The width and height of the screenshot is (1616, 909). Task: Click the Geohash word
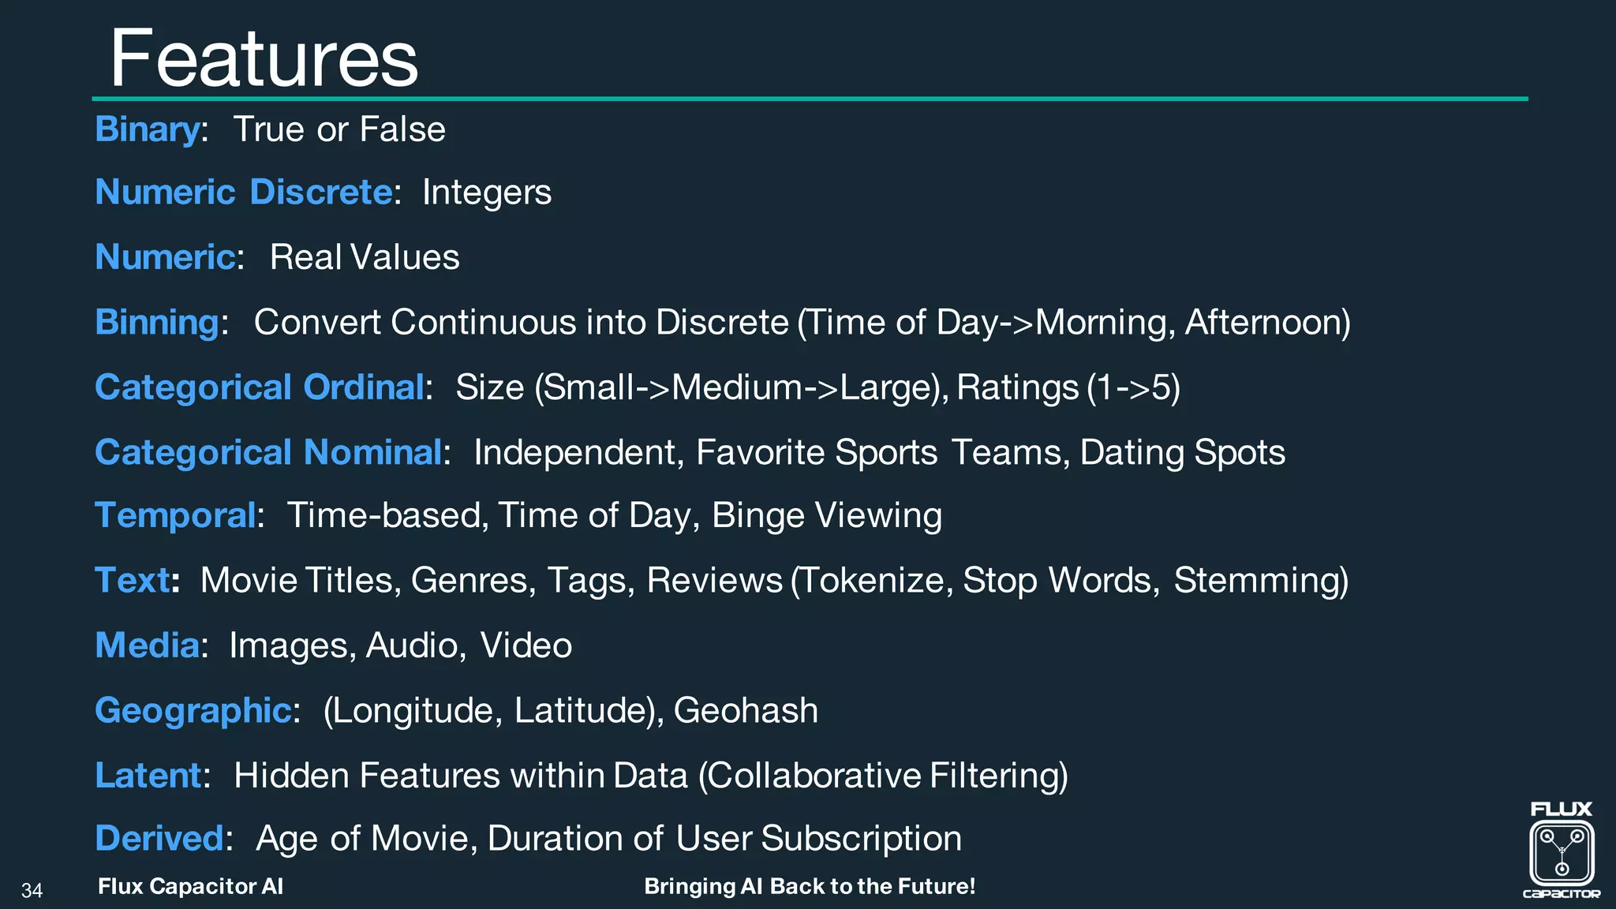tap(746, 710)
